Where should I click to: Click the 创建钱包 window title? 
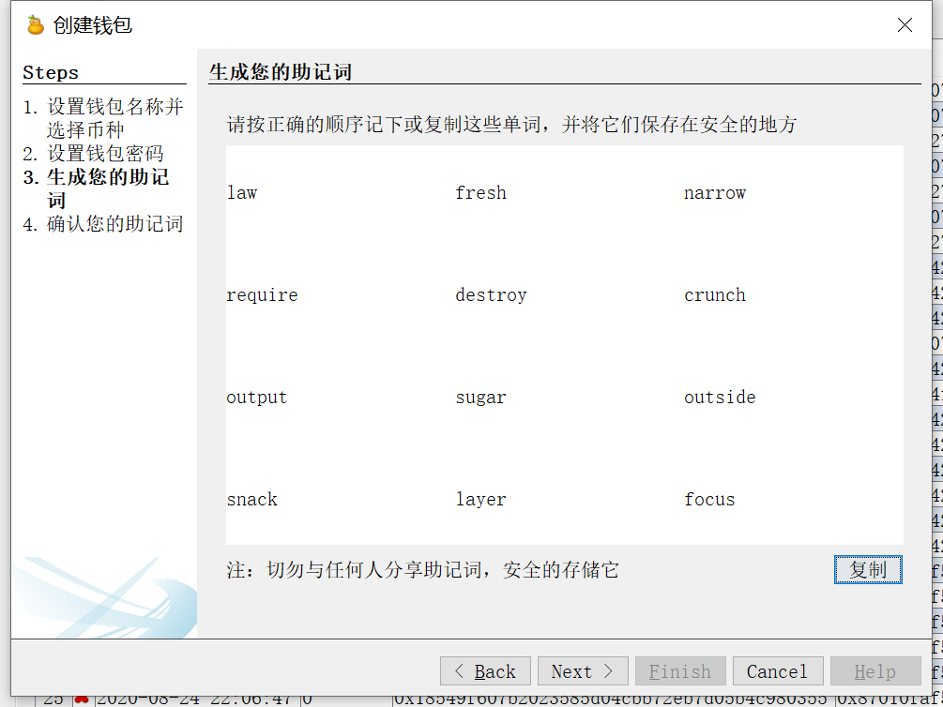tap(93, 25)
